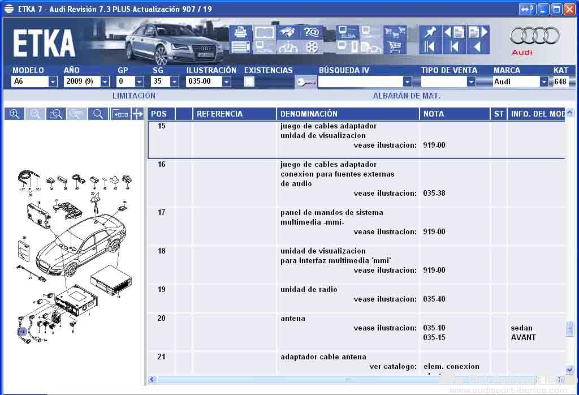Image resolution: width=579 pixels, height=395 pixels.
Task: Select position 17 'panel de mandos de sistema' row
Action: click(356, 226)
